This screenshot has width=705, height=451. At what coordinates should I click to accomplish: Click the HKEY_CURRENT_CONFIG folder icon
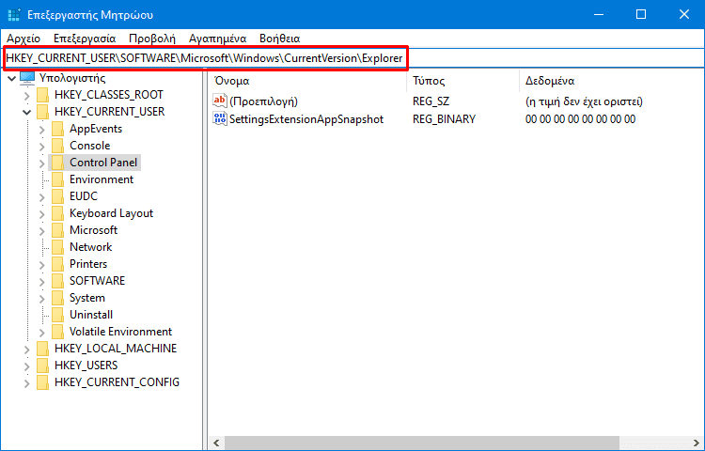click(42, 382)
